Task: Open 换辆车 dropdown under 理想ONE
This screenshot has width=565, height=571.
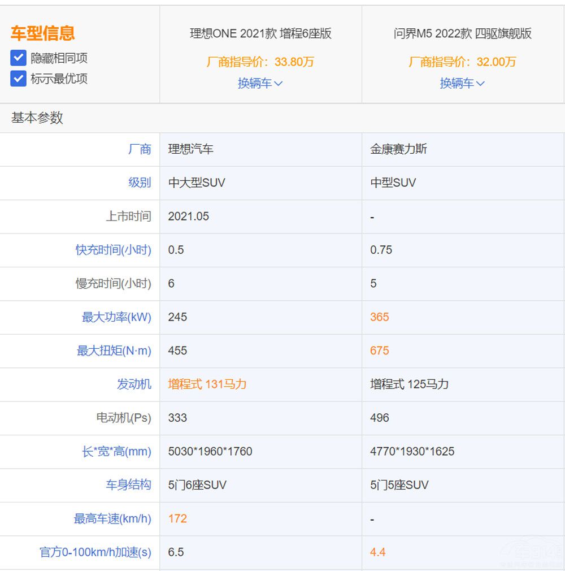Action: tap(260, 83)
